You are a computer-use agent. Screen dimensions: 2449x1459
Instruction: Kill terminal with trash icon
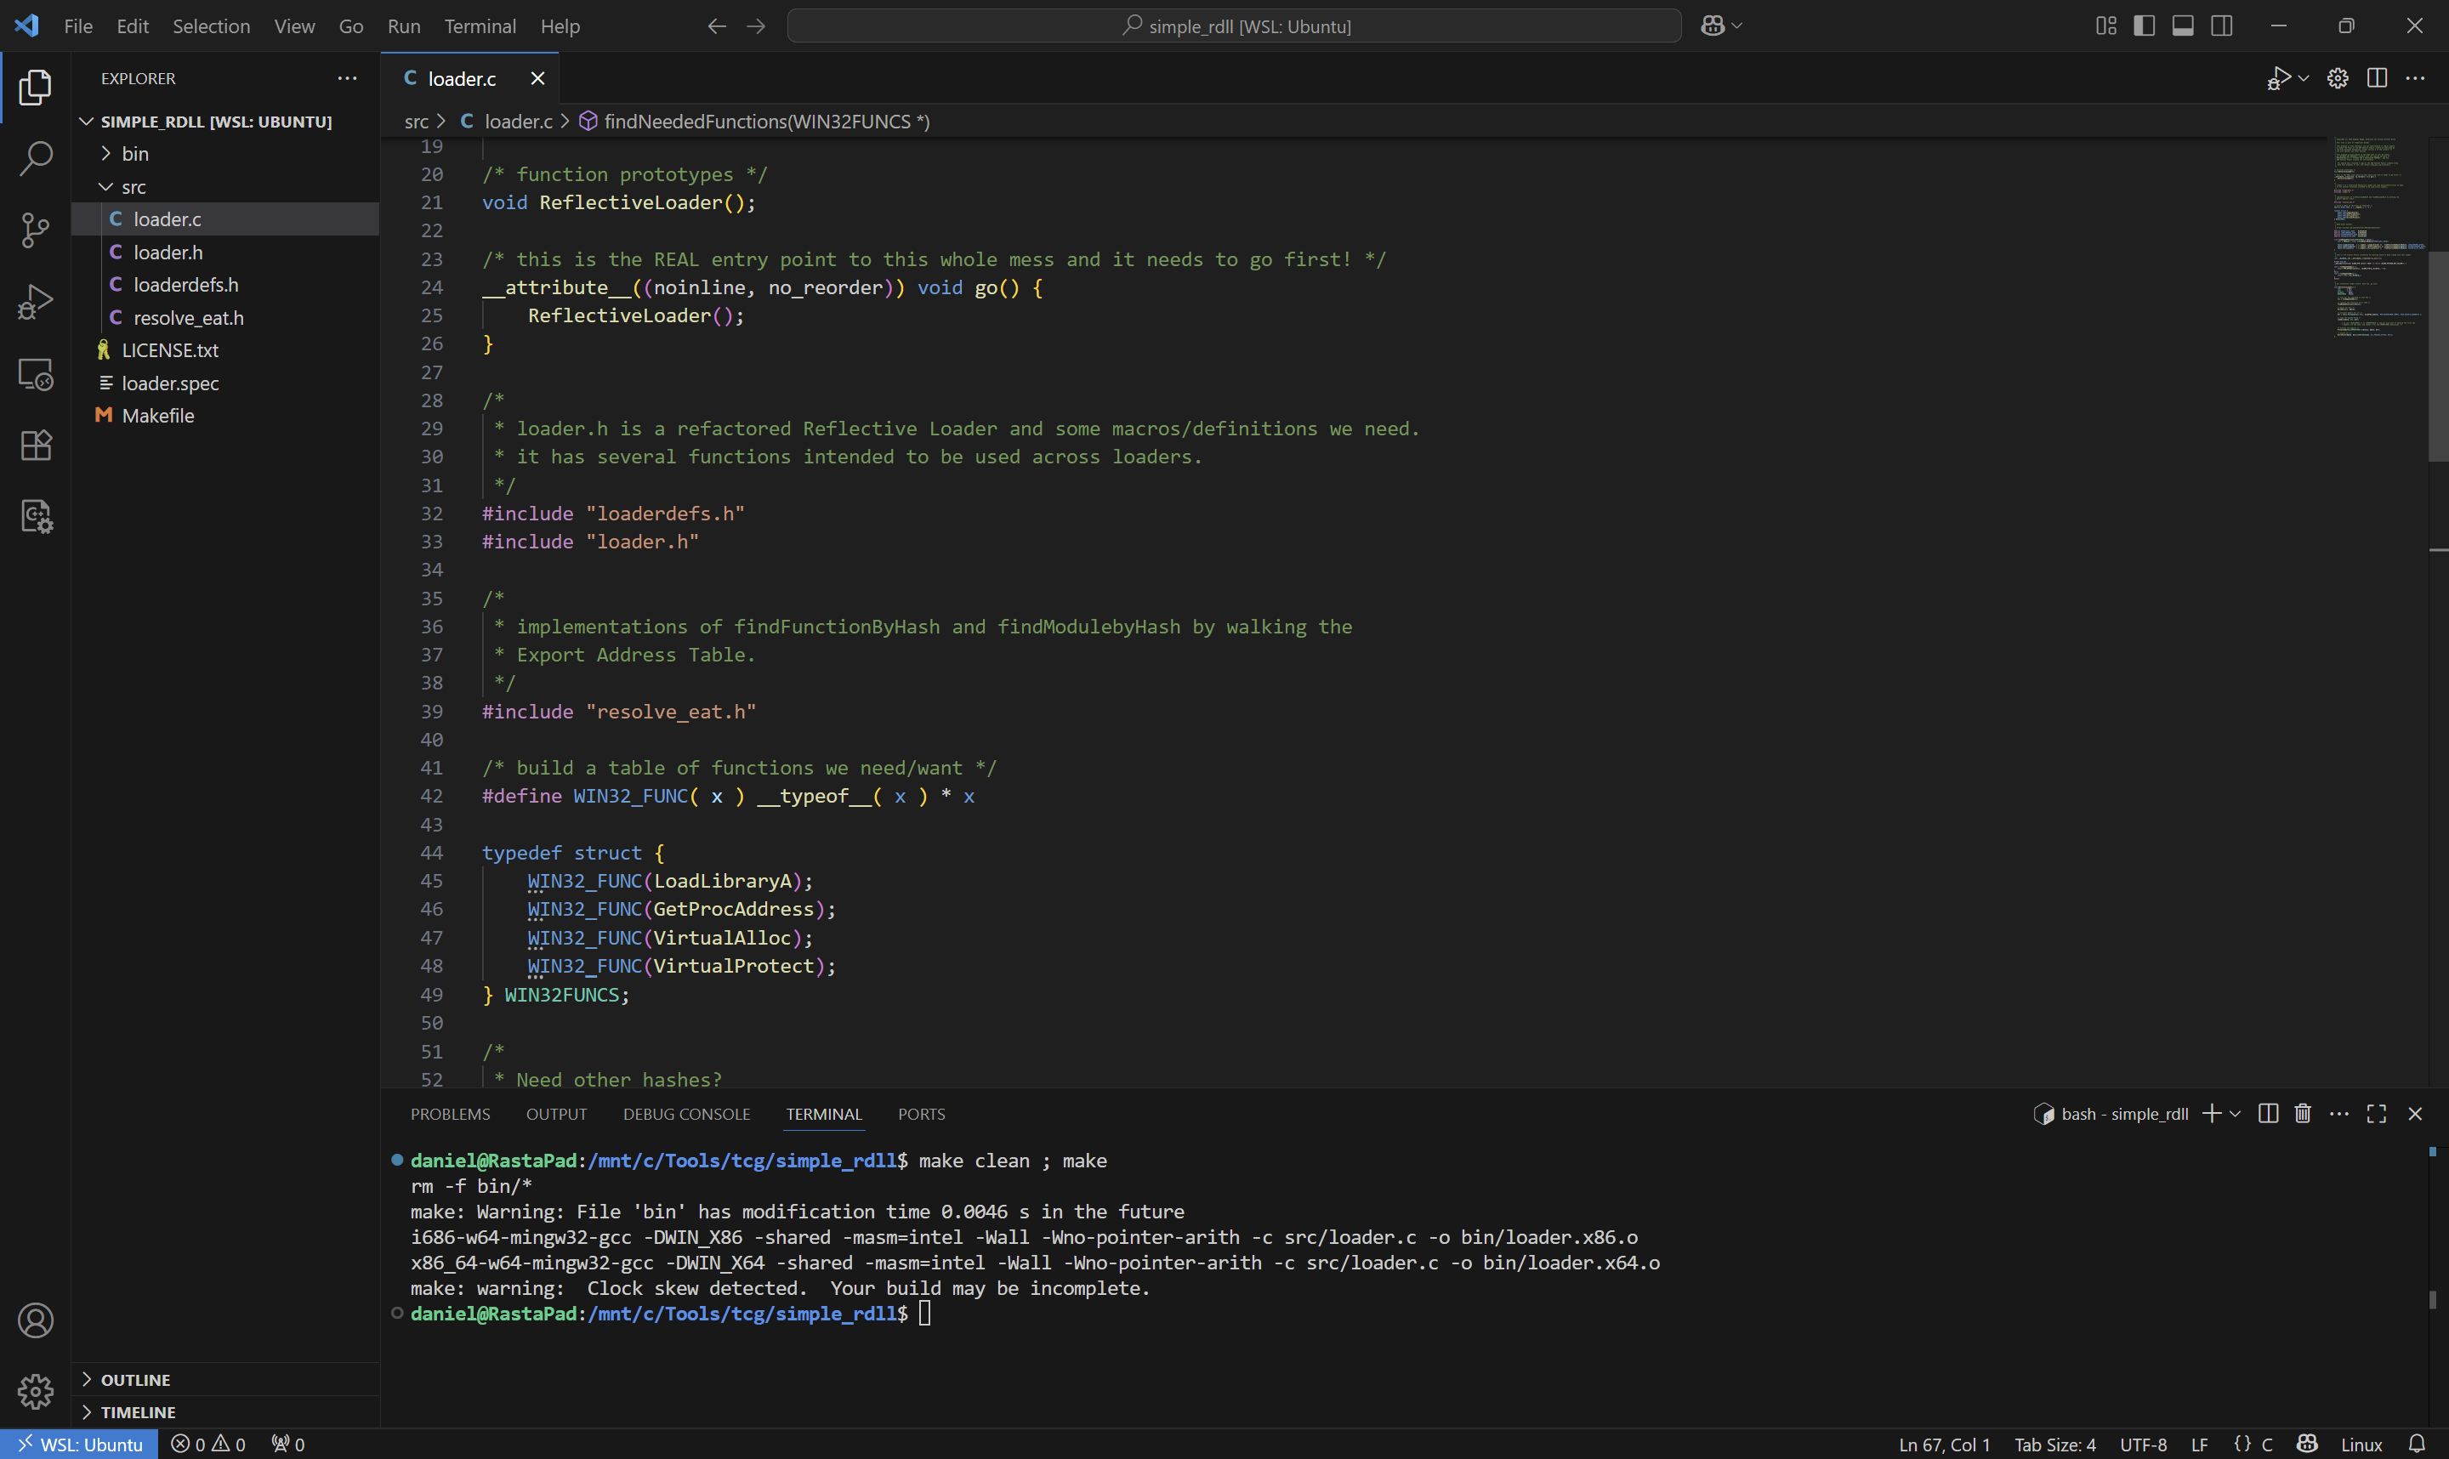[2303, 1113]
